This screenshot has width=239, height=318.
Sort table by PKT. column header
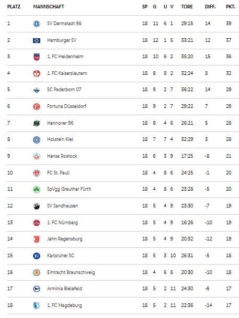pos(231,7)
